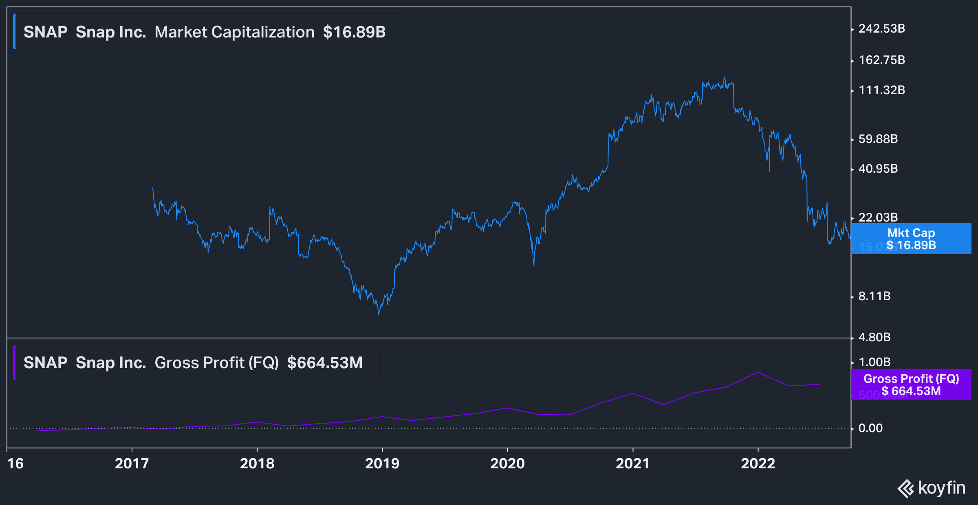Image resolution: width=978 pixels, height=505 pixels.
Task: Click the blue Mkt Cap $16.89B value tag
Action: point(911,239)
